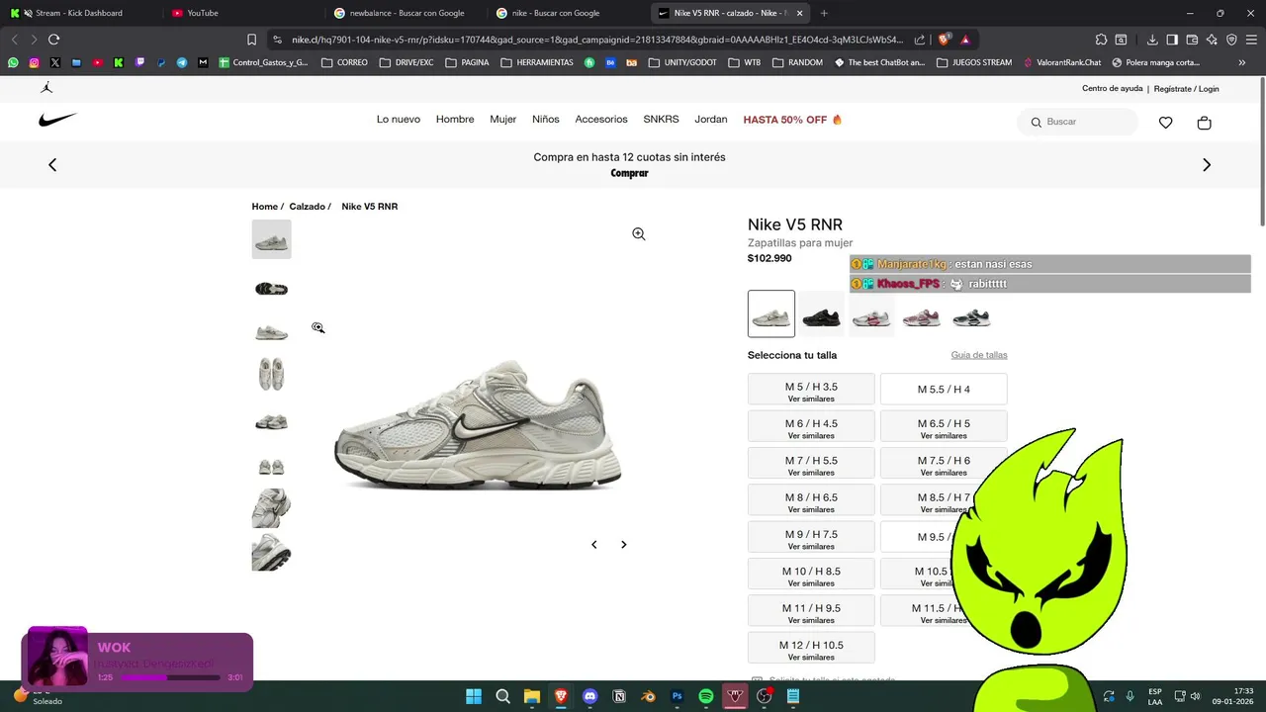The height and width of the screenshot is (712, 1266).
Task: Select size M 5.5 / H 4
Action: point(944,389)
